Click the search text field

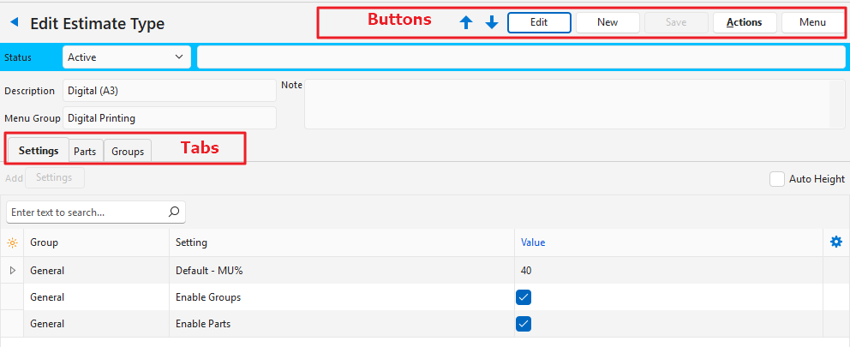click(86, 212)
